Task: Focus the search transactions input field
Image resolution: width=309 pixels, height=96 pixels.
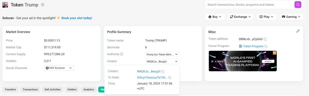Action: (250, 5)
